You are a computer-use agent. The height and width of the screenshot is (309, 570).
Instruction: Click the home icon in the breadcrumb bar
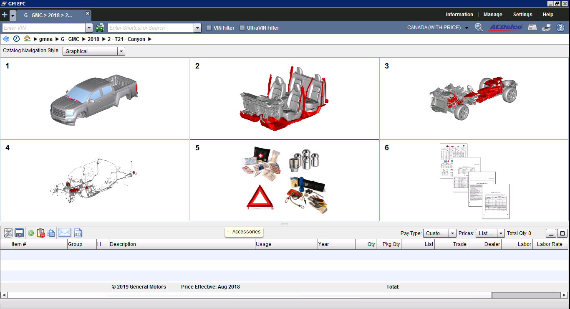click(x=27, y=39)
